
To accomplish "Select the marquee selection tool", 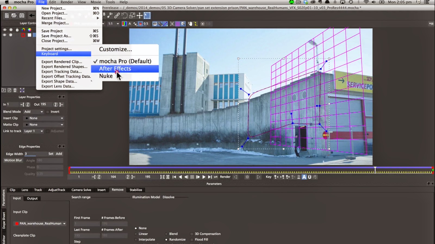I will click(x=147, y=15).
